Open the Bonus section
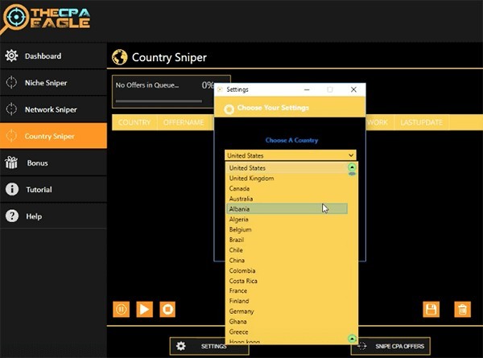 tap(53, 163)
